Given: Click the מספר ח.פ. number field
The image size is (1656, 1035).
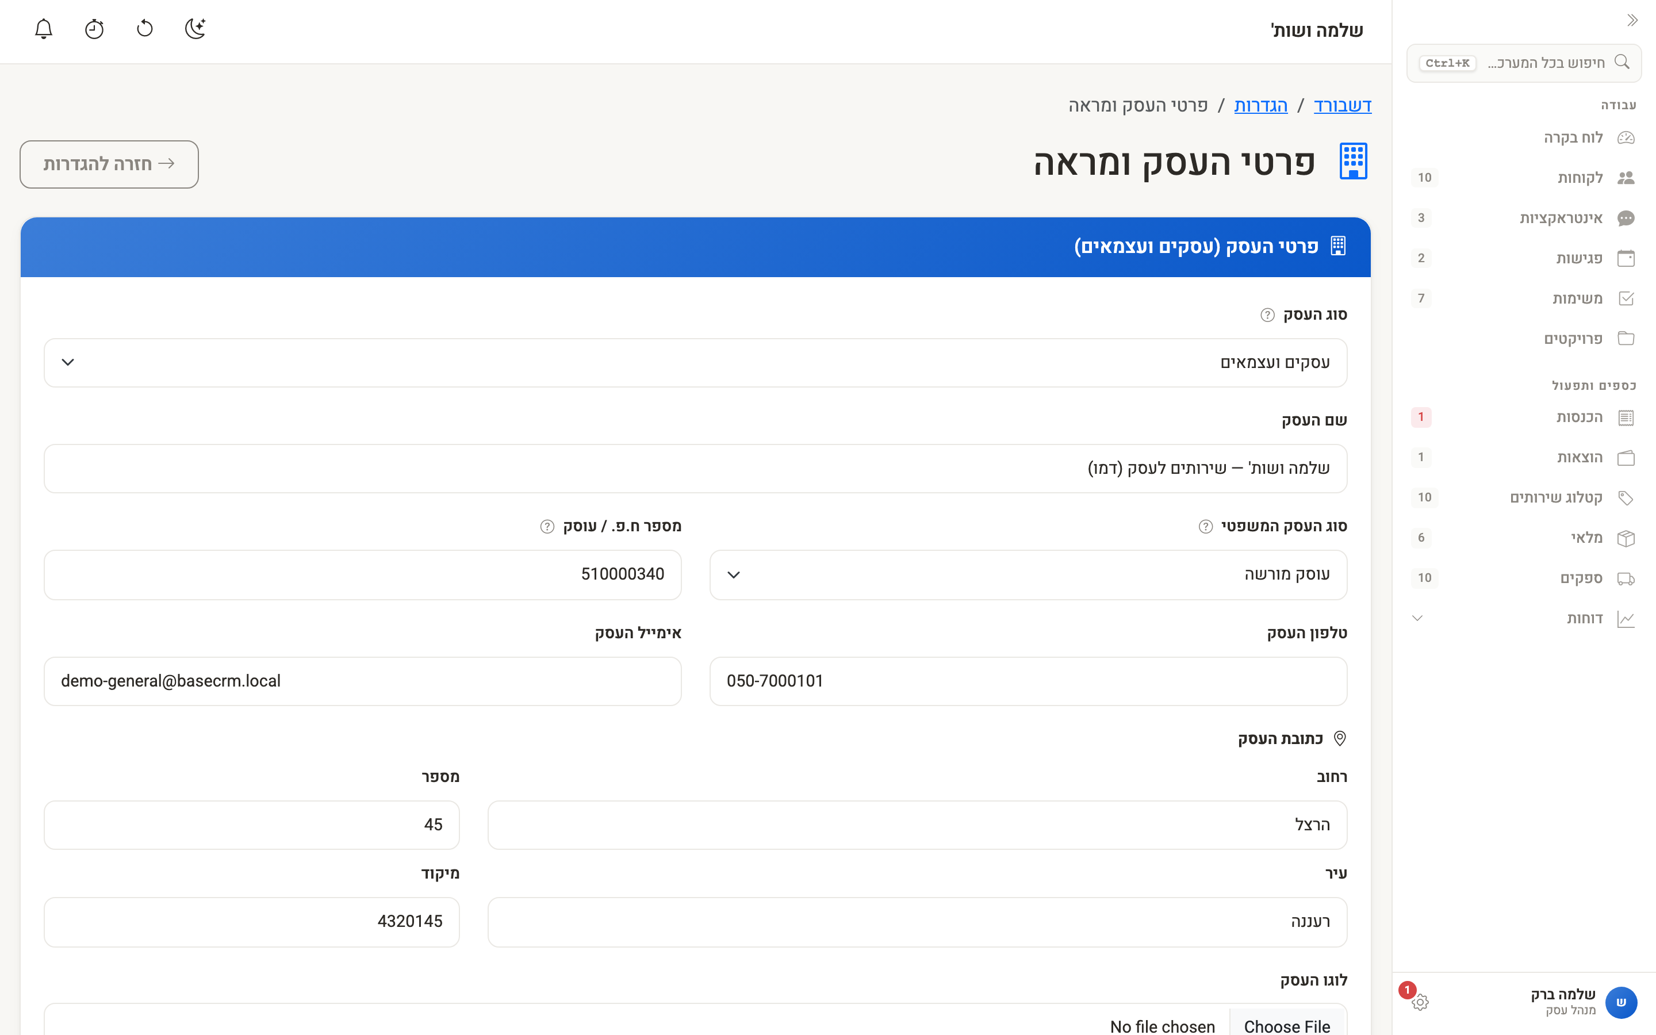Looking at the screenshot, I should coord(363,575).
